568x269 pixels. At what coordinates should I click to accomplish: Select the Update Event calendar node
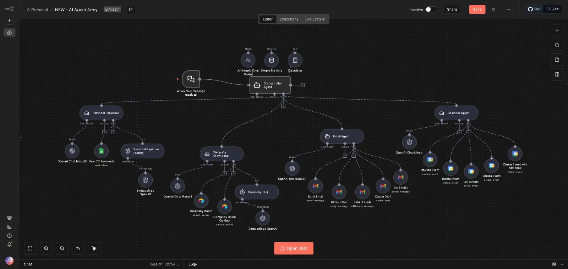(x=430, y=160)
